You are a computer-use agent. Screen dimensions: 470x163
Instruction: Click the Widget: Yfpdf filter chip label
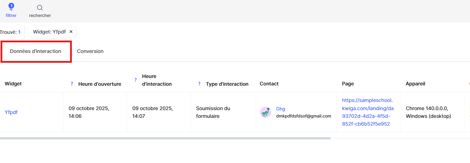point(49,32)
